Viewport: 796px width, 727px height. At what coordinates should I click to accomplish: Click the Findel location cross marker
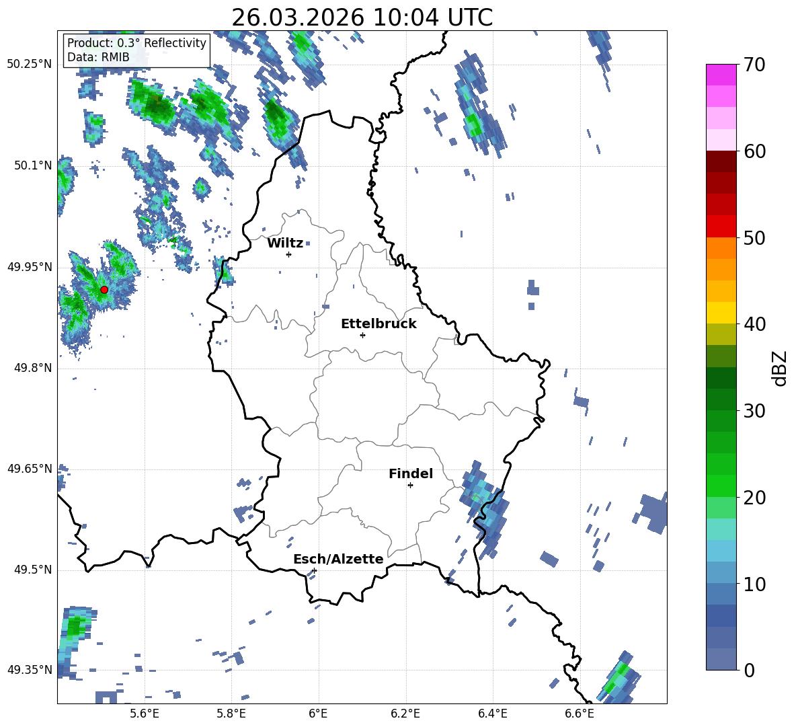coord(410,486)
